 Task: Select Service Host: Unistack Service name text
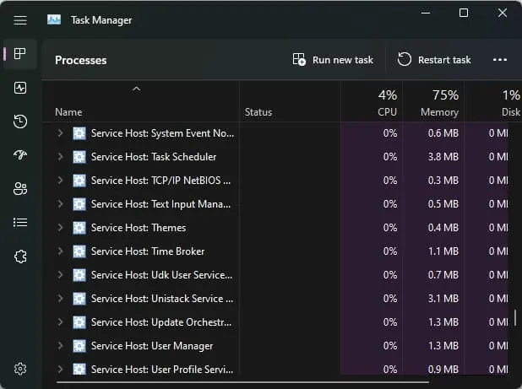click(162, 299)
